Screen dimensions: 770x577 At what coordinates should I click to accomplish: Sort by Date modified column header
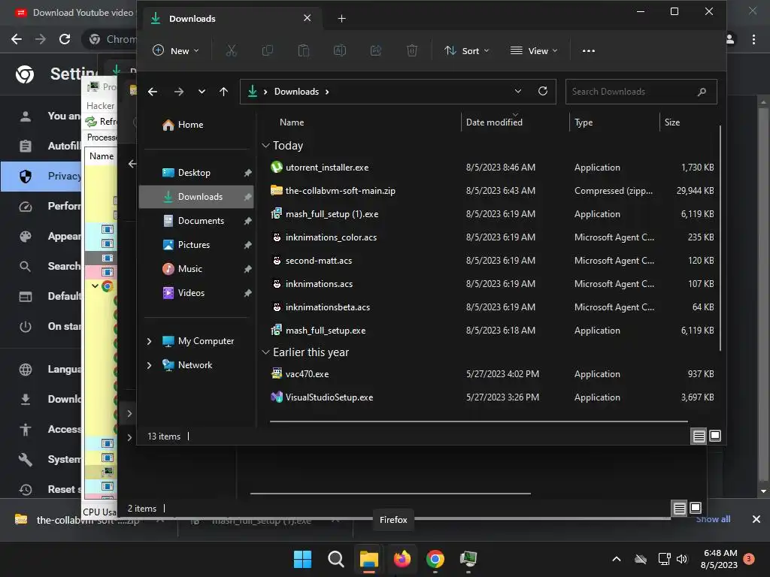(x=494, y=122)
